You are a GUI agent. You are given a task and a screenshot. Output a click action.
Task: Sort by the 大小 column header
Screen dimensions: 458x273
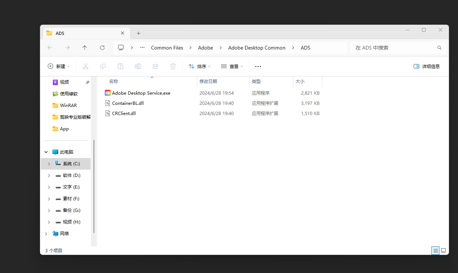[x=300, y=82]
